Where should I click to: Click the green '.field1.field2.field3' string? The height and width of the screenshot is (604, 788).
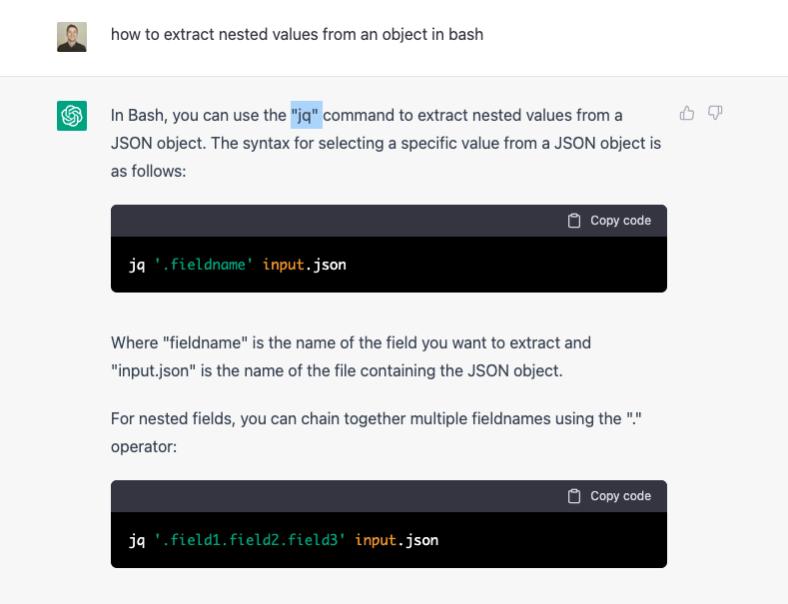point(250,540)
